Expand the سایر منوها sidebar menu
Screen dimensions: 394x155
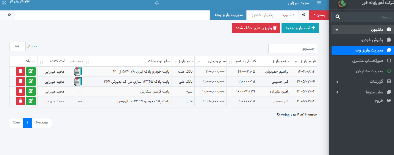point(362,92)
